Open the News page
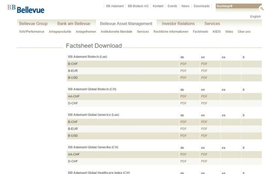Screen dimensions: 279x174 coord(185,6)
